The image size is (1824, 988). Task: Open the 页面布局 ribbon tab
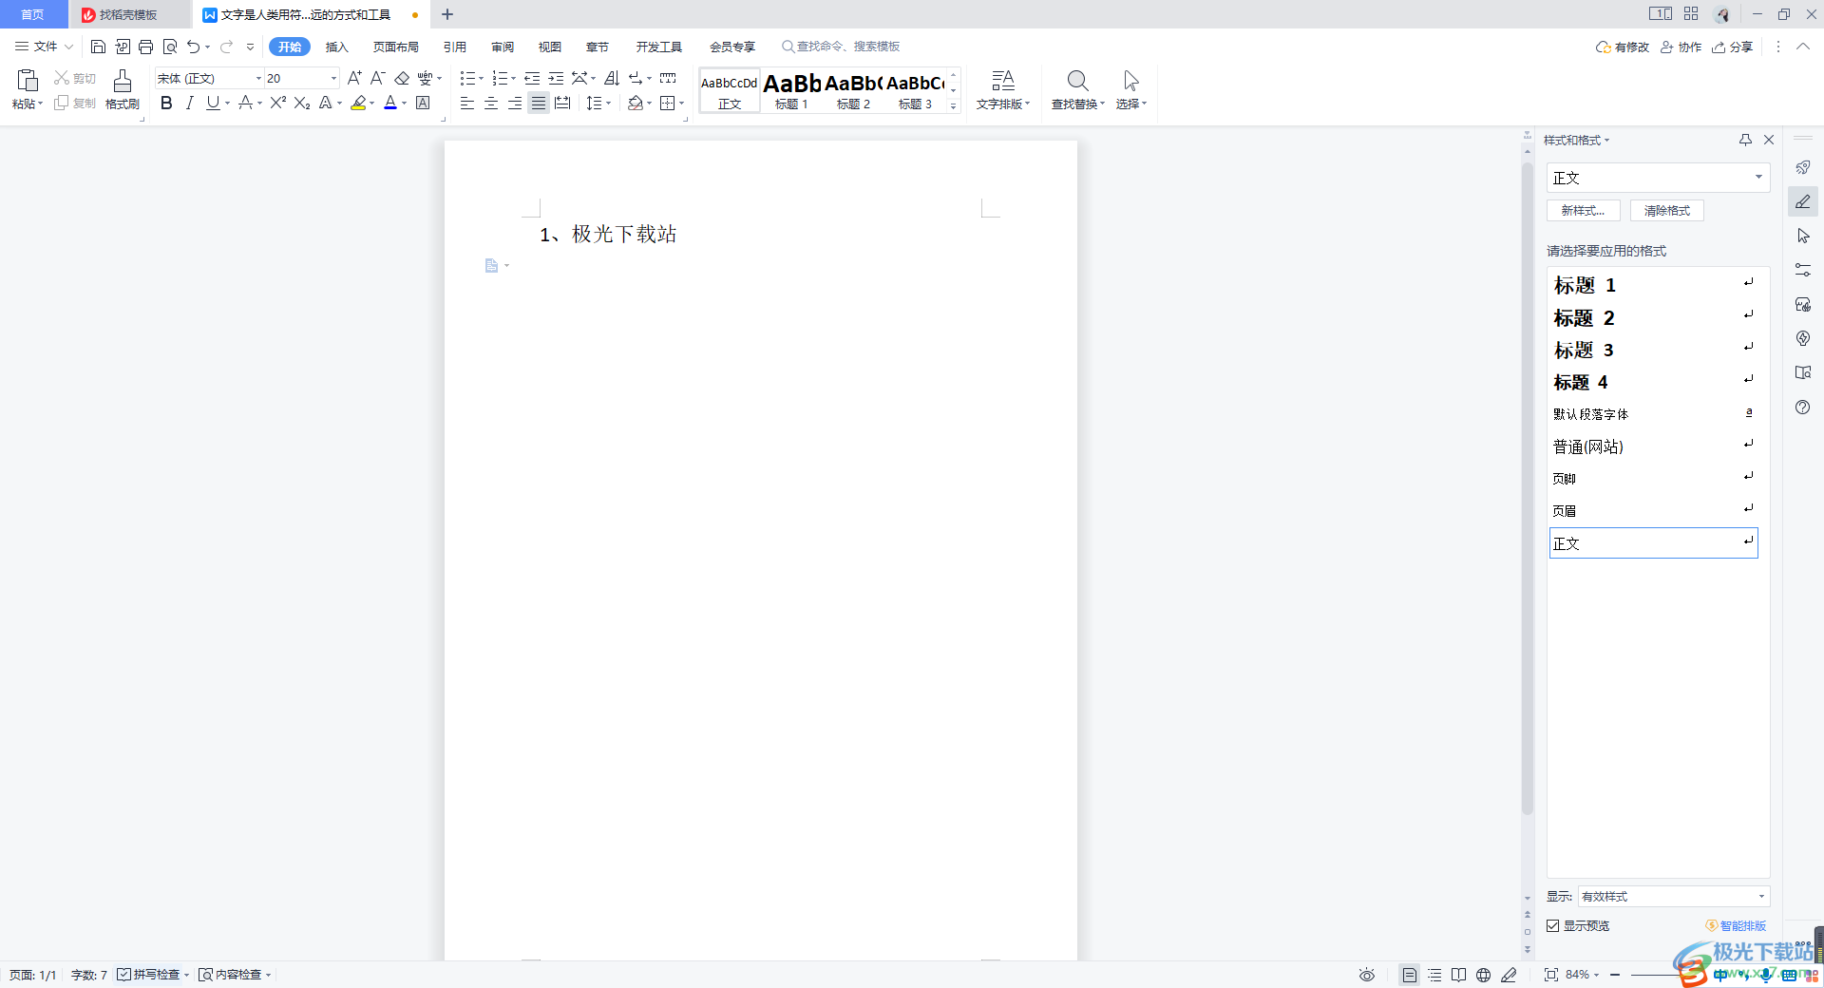(x=395, y=47)
